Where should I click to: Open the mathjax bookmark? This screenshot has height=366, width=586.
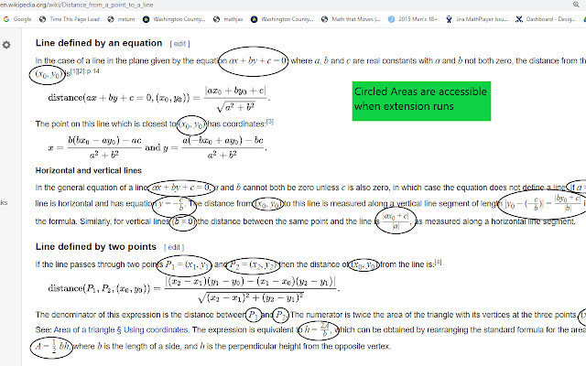(228, 19)
